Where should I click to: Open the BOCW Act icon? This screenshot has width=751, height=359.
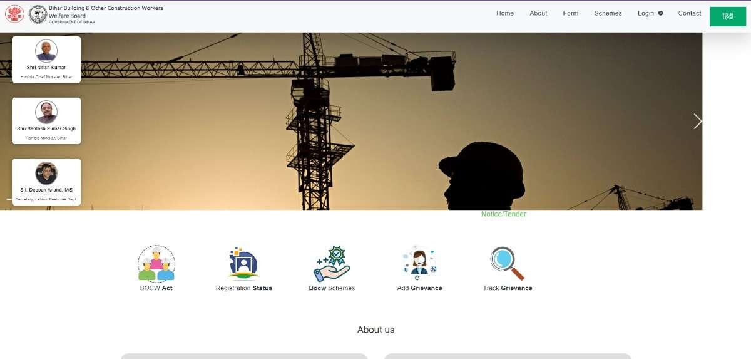tap(156, 264)
